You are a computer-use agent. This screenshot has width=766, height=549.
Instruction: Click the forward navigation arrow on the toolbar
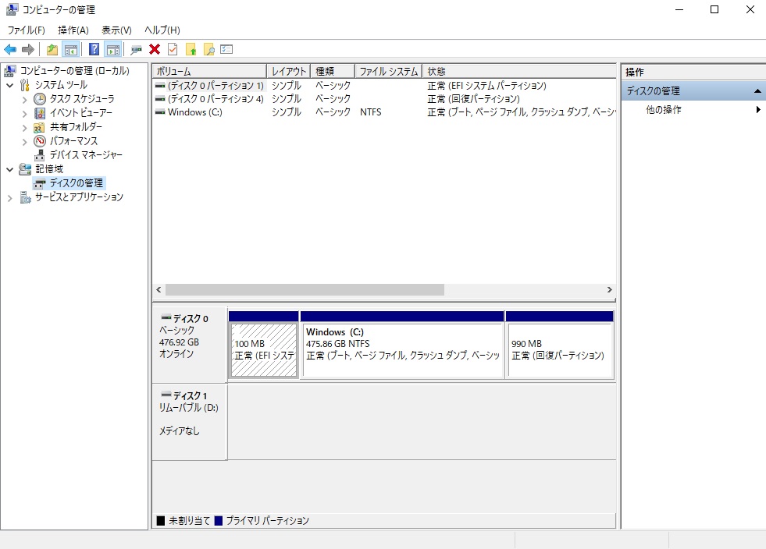pyautogui.click(x=27, y=48)
